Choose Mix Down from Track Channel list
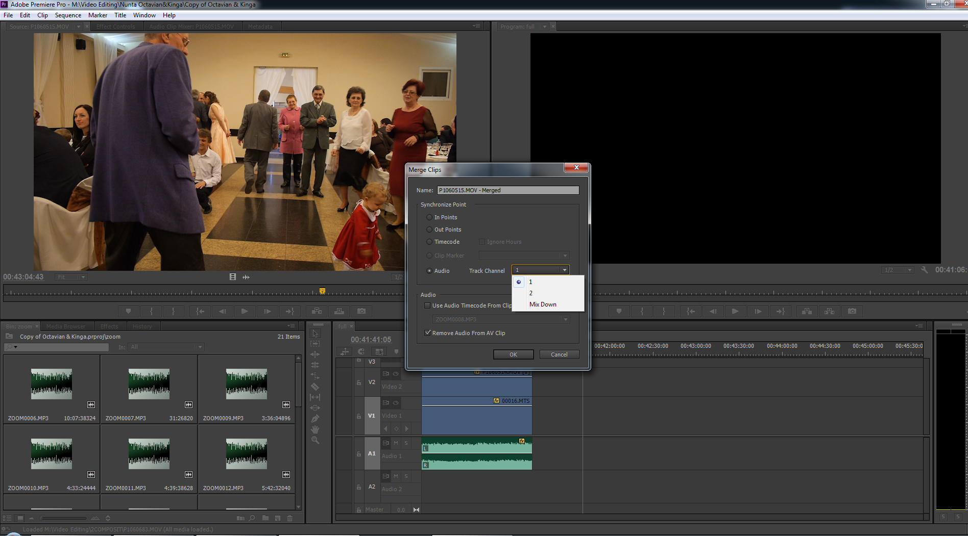This screenshot has width=968, height=536. [x=543, y=304]
